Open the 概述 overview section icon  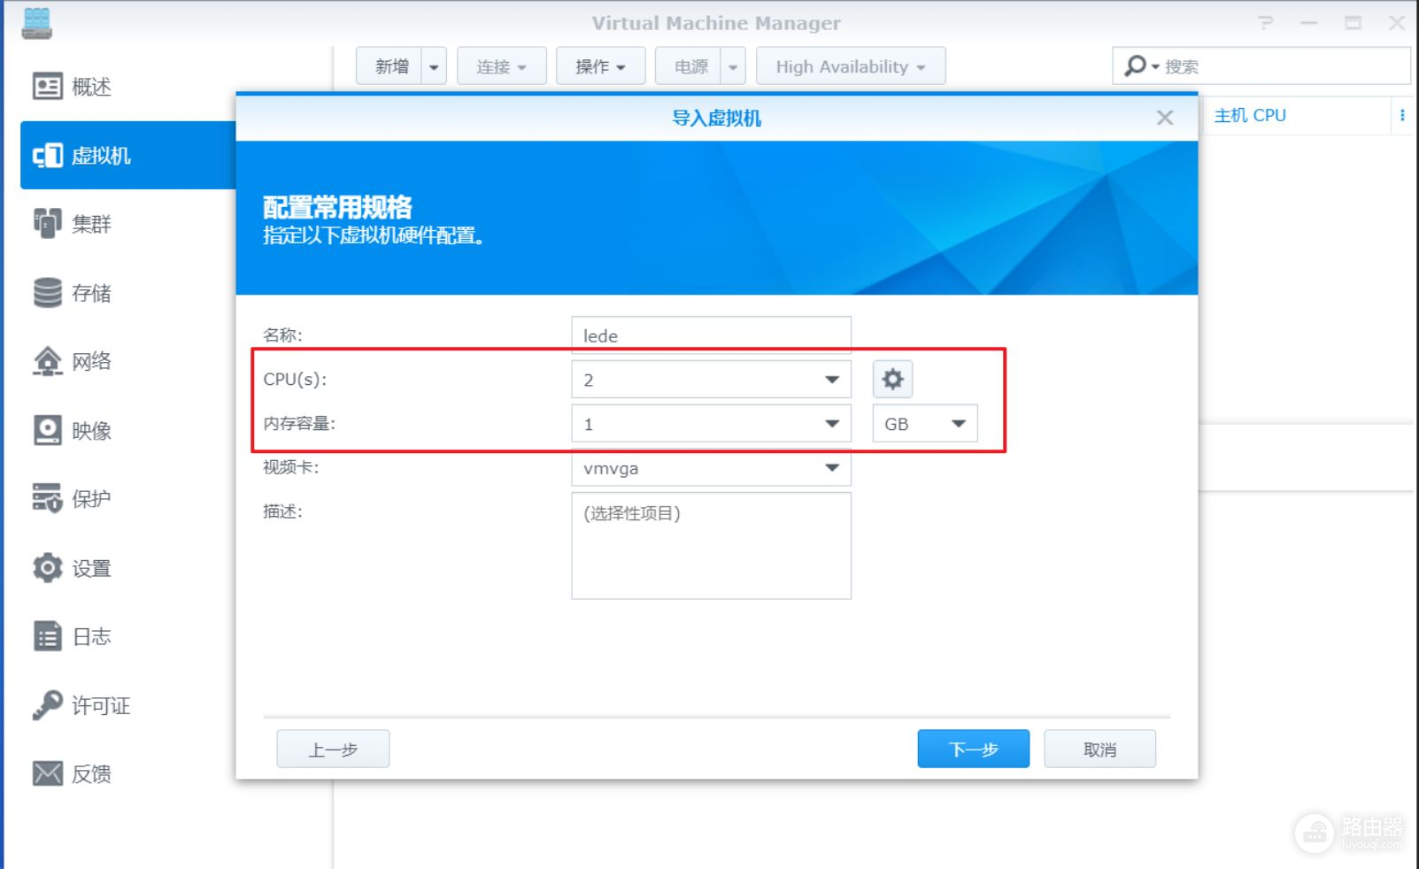point(48,87)
